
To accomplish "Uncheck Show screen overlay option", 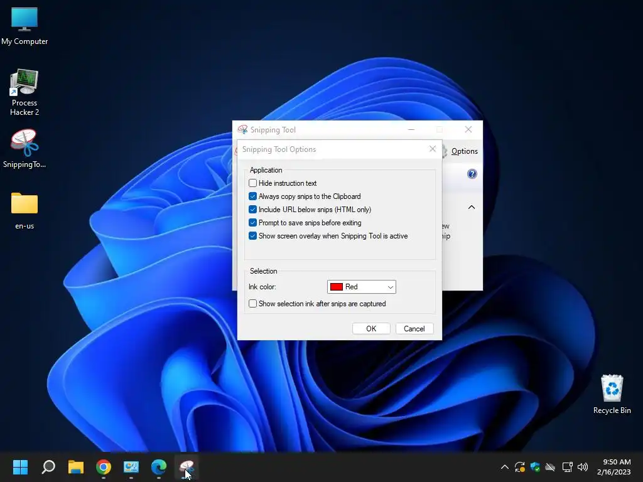I will click(252, 236).
